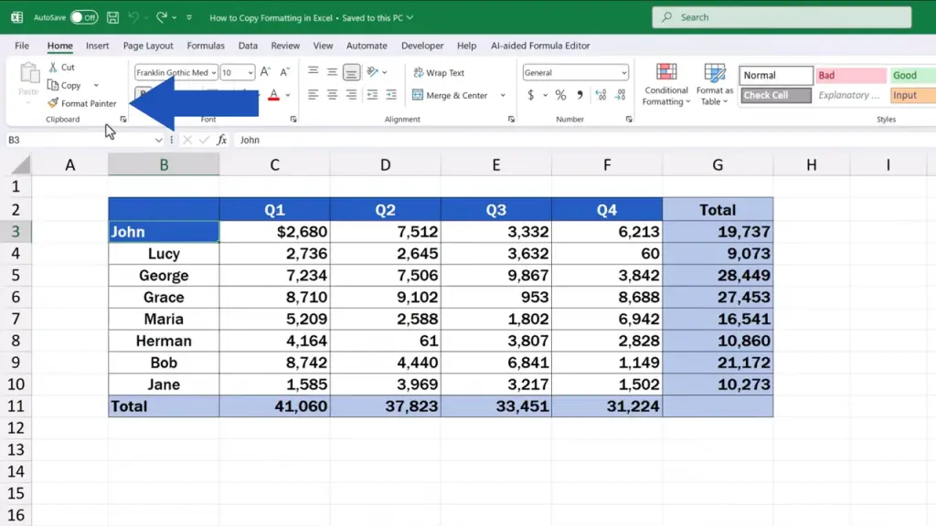This screenshot has width=936, height=526.
Task: Click the Cut scissors icon
Action: pyautogui.click(x=53, y=67)
